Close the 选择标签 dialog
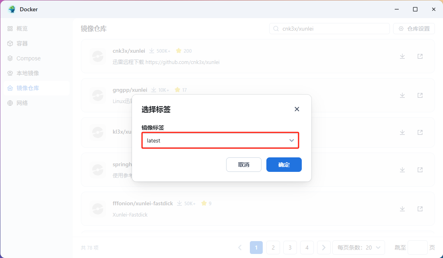Viewport: 443px width, 258px height. (297, 109)
